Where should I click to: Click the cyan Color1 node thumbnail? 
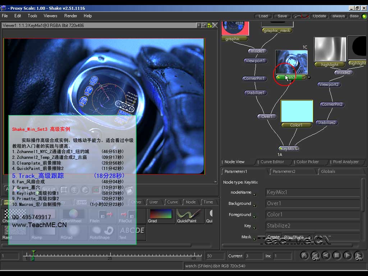coord(297,111)
